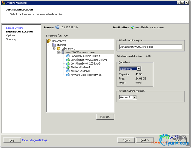
Task: Click the Virtual machine name field
Action: 151,47
